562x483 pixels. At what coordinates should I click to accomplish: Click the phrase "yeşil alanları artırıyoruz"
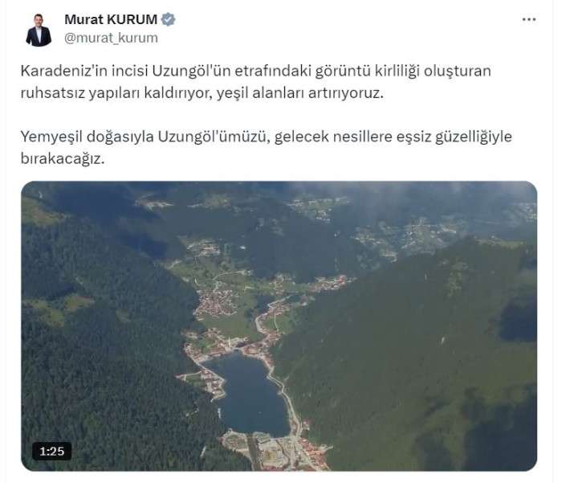click(x=300, y=93)
